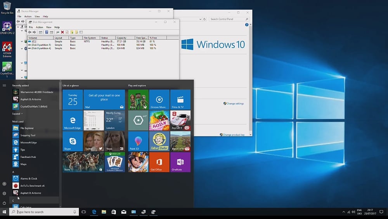Click the red X delete icon in Disk Management toolbar
Screen dimensions: 388x219
click(62, 32)
